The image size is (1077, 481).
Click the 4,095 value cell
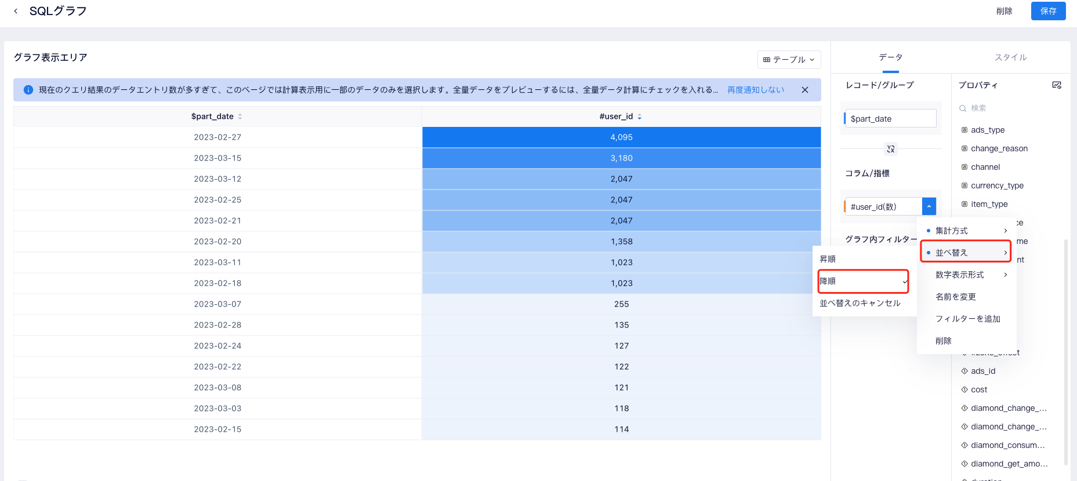tap(621, 137)
